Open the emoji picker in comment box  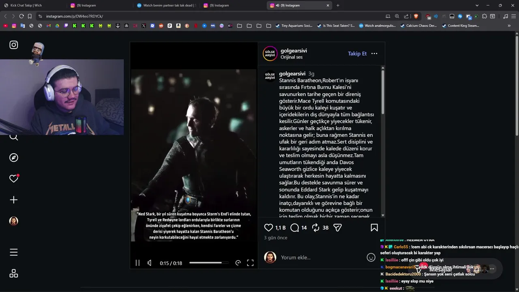point(371,257)
